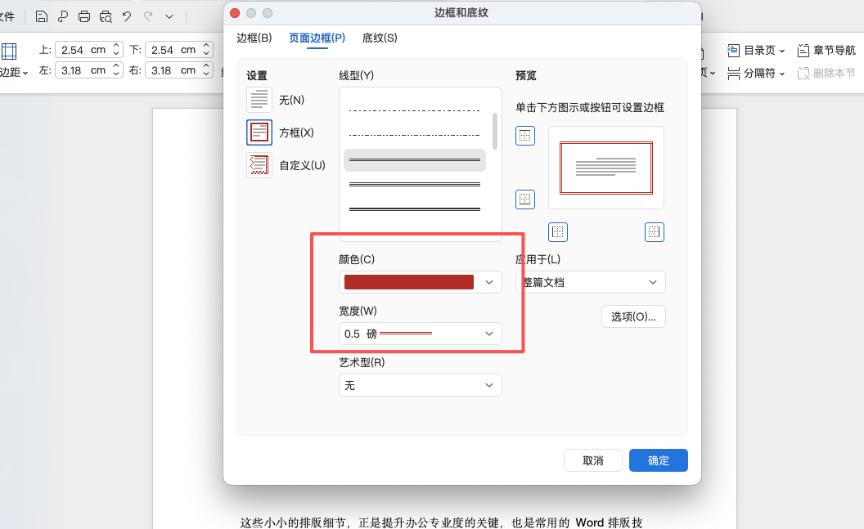Open the 应用于(L) apply-to dropdown
This screenshot has height=529, width=864.
(x=590, y=281)
